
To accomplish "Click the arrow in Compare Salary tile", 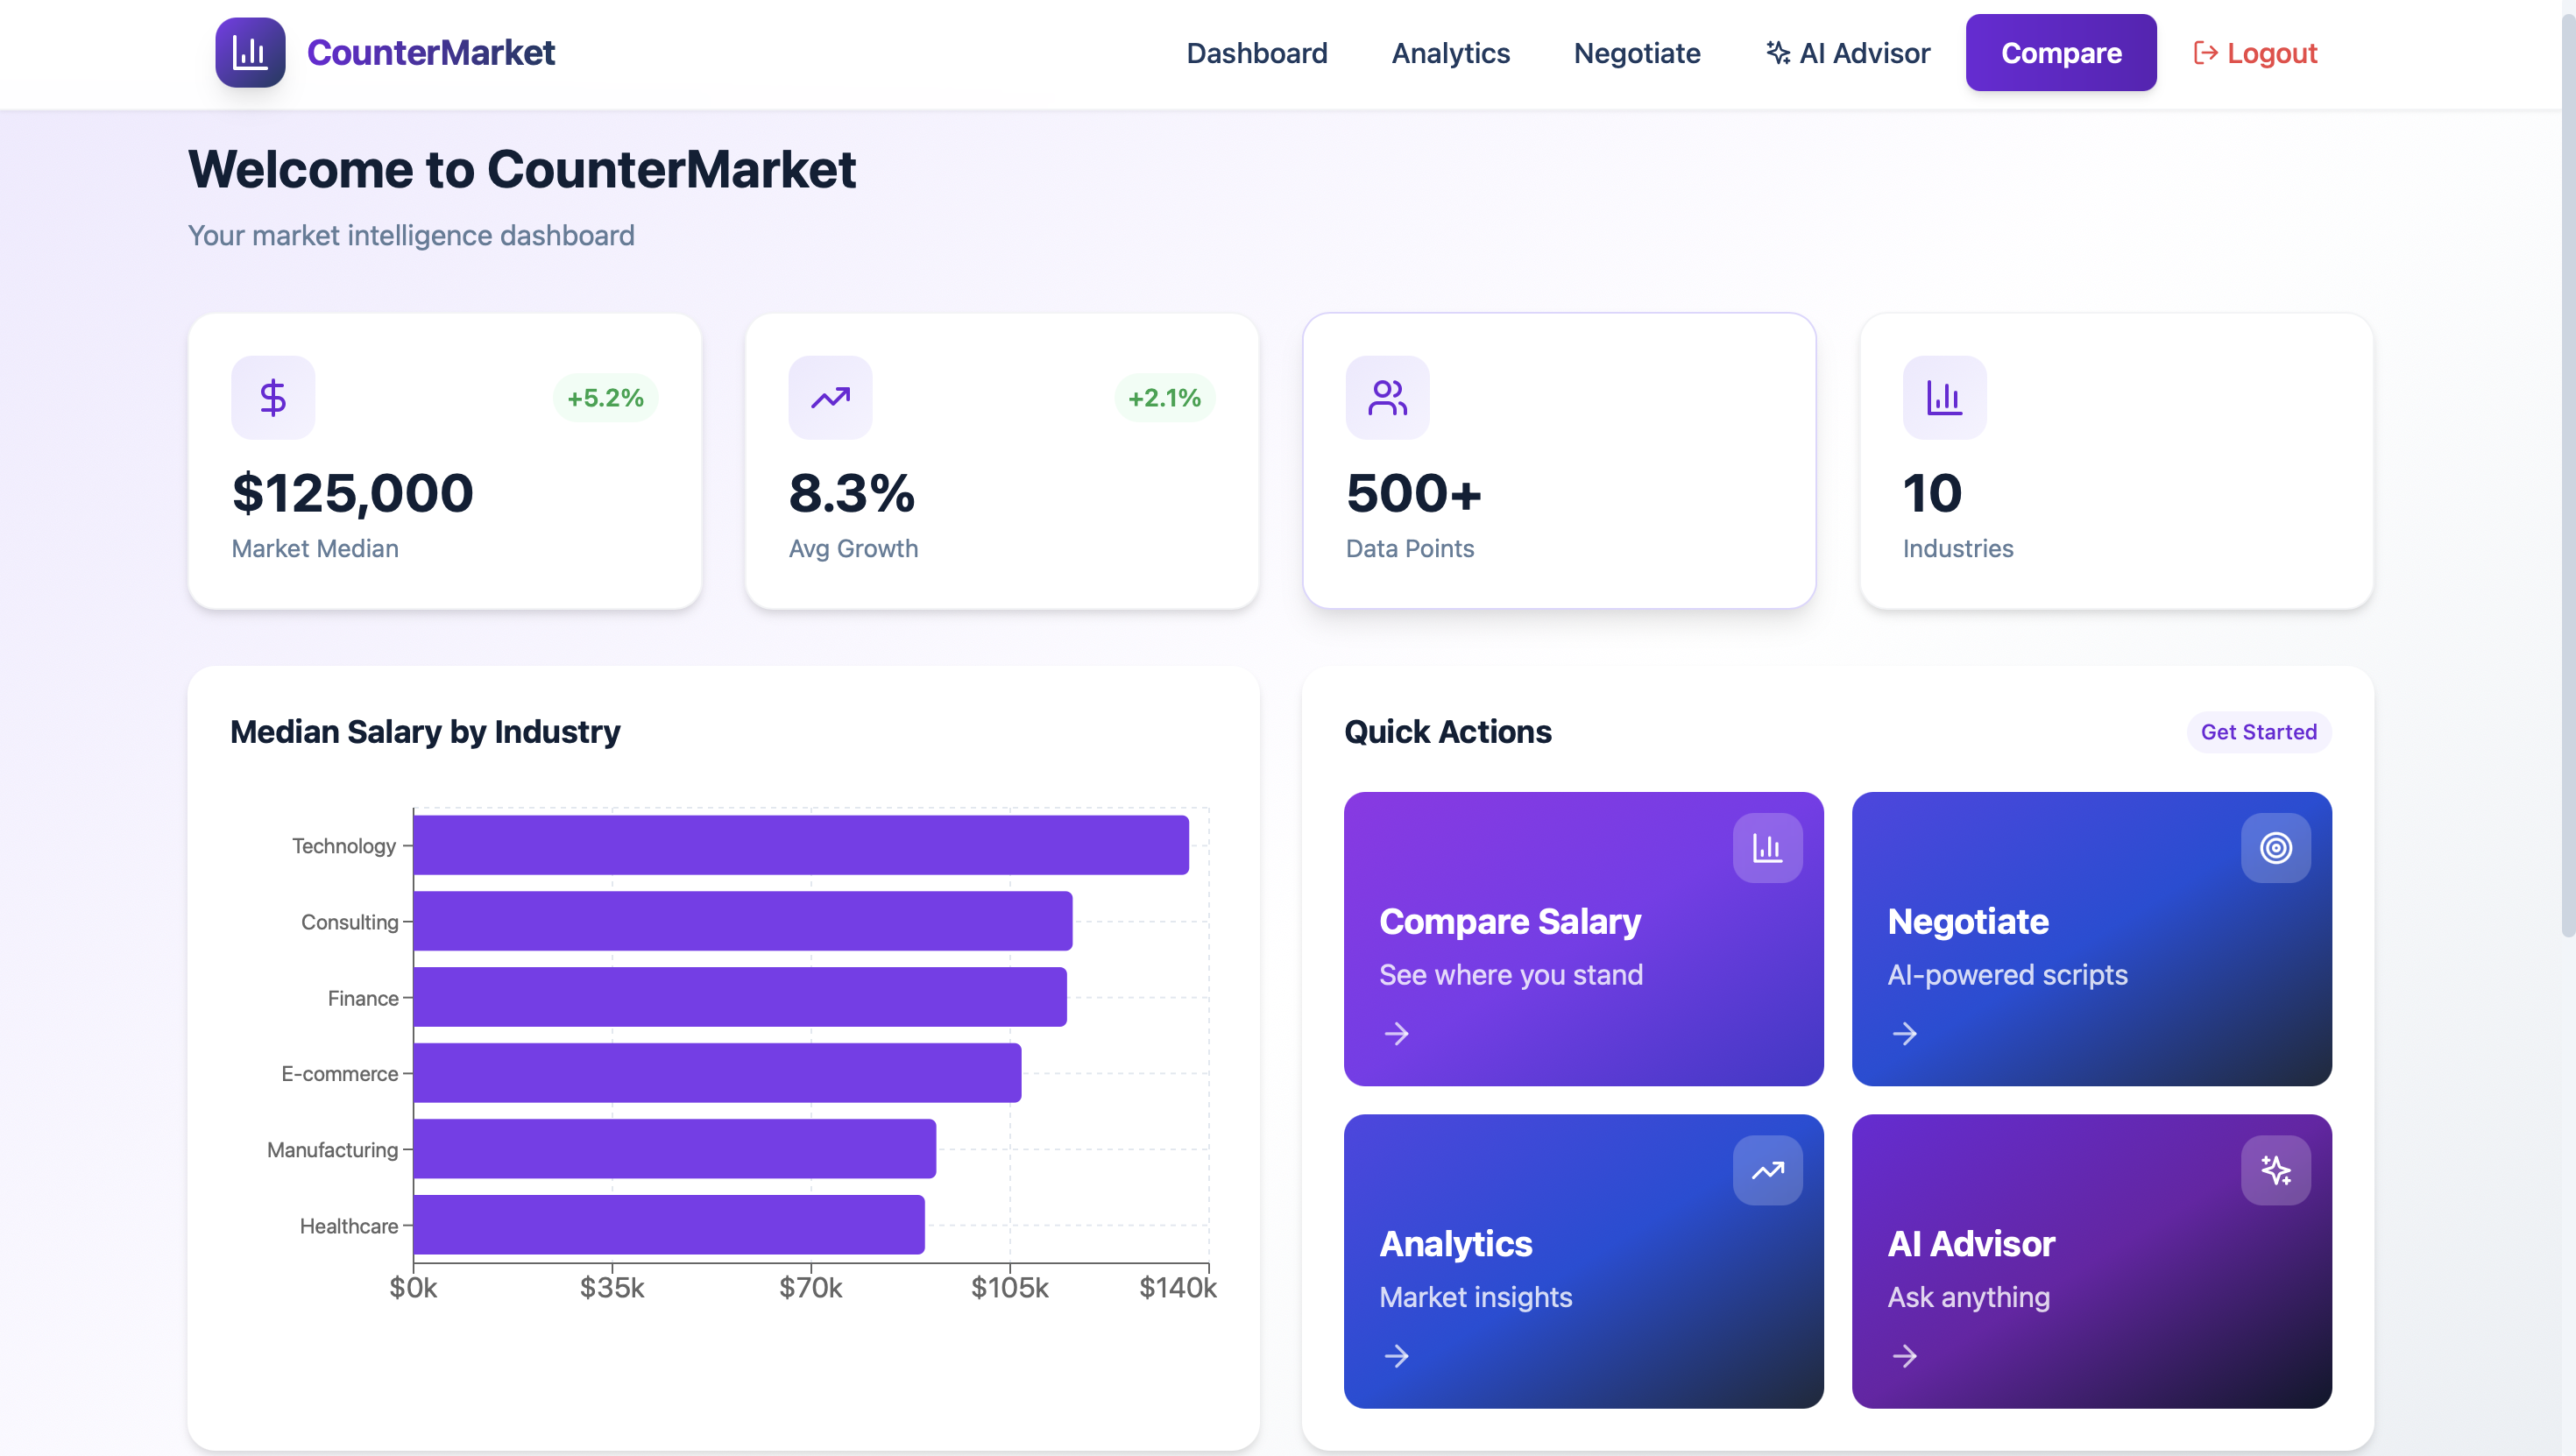I will [1396, 1033].
